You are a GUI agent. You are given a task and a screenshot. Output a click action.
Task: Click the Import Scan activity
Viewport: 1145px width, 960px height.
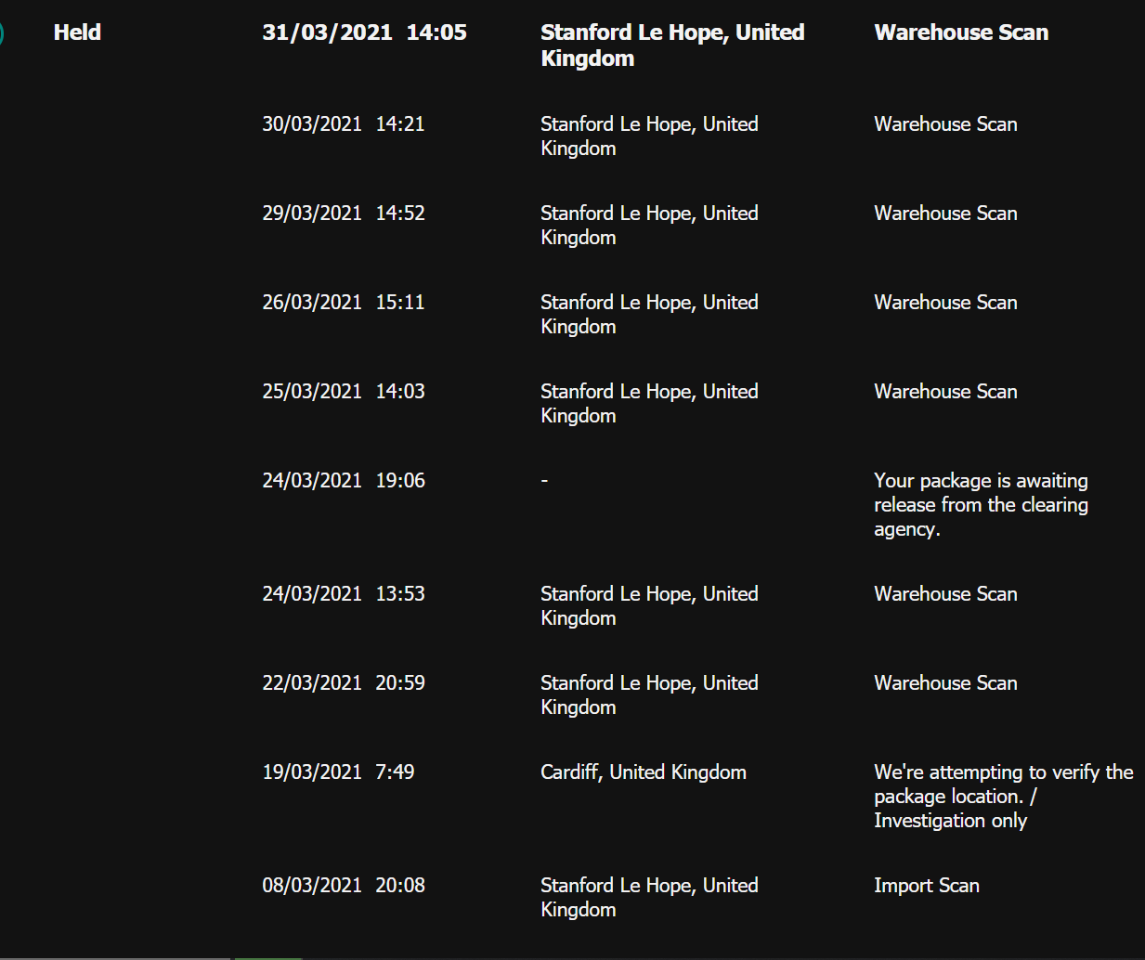click(x=926, y=886)
